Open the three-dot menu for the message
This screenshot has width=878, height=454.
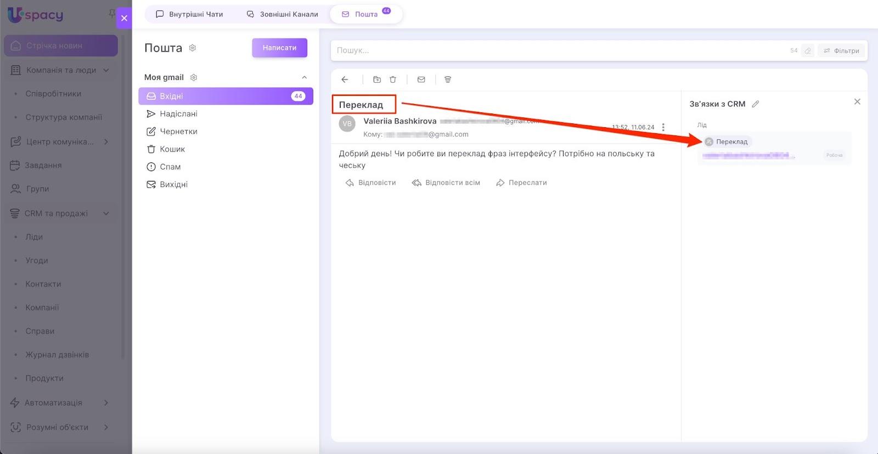663,127
